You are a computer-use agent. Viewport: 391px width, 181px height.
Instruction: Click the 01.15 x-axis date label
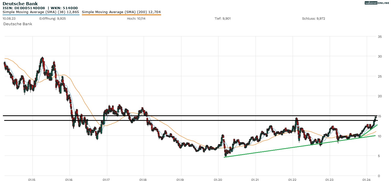tap(32, 180)
